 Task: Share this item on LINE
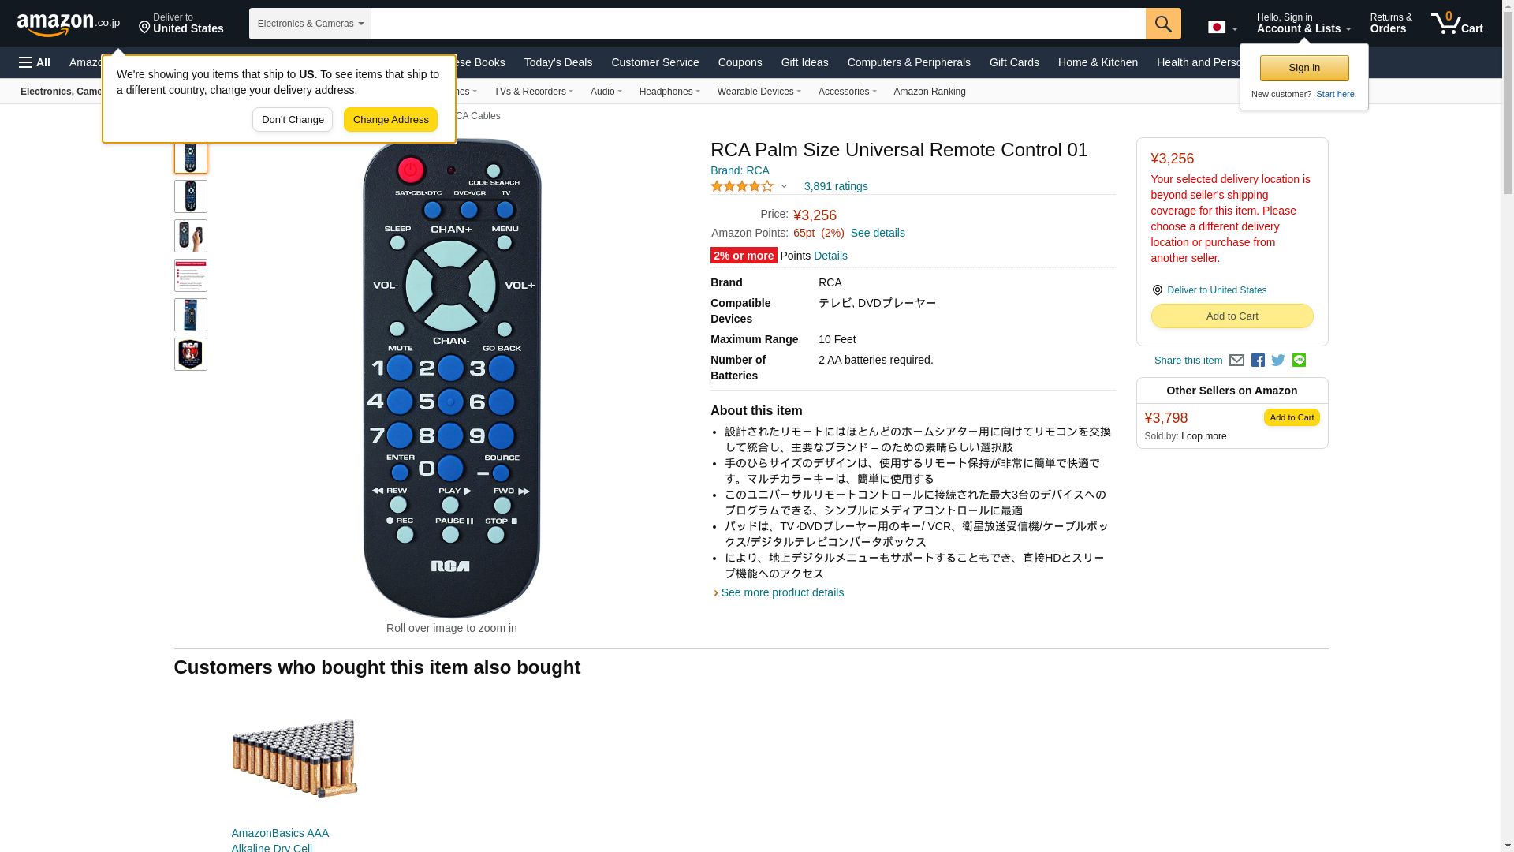(1299, 361)
